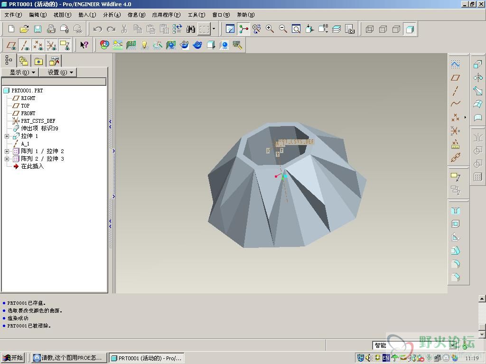Refit the model to the screen
Image resolution: width=486 pixels, height=364 pixels.
pyautogui.click(x=296, y=29)
